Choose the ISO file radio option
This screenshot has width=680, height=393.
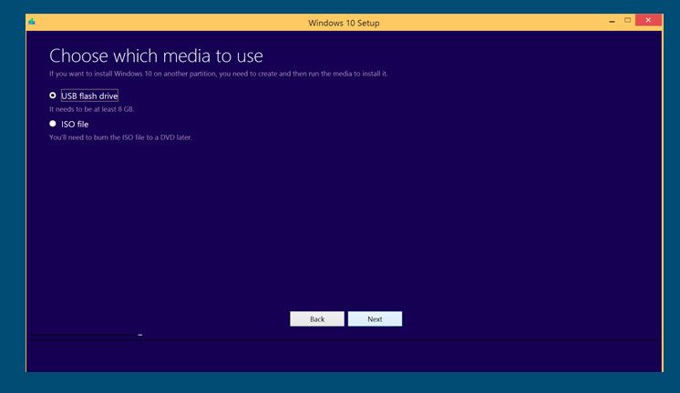coord(53,124)
